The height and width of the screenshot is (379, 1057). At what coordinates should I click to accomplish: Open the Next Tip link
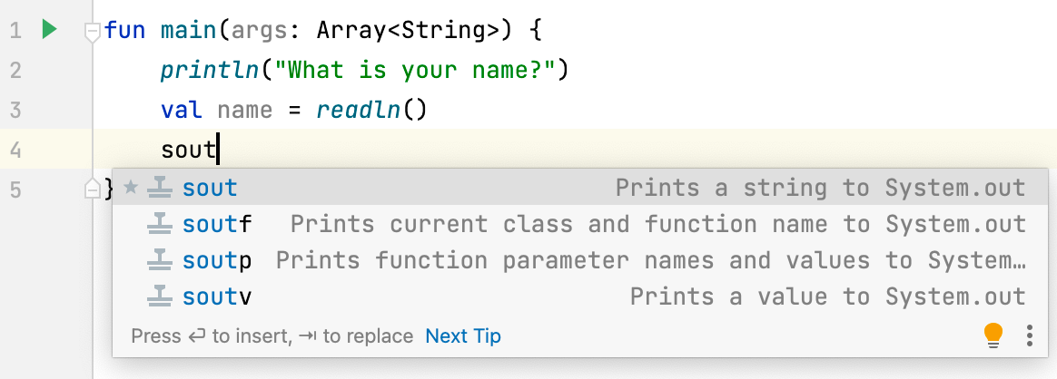point(463,335)
